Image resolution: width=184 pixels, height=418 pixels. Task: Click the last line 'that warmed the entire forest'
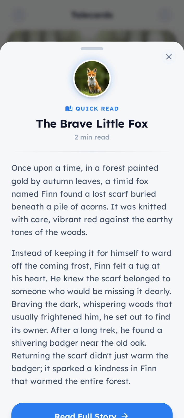pos(71,381)
